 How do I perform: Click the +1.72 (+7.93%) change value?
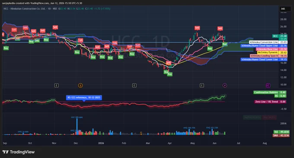tap(102, 9)
